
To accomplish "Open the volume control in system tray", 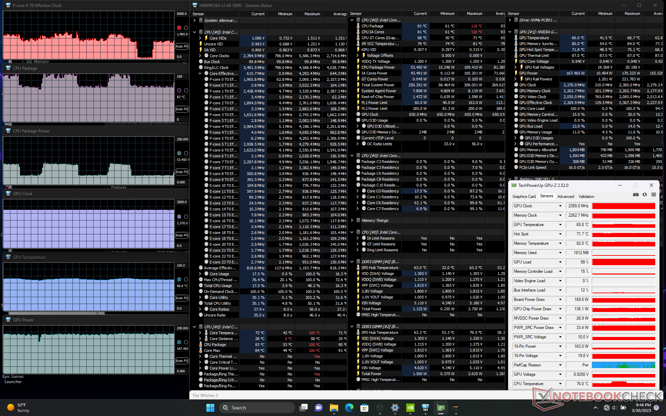I will coord(614,408).
